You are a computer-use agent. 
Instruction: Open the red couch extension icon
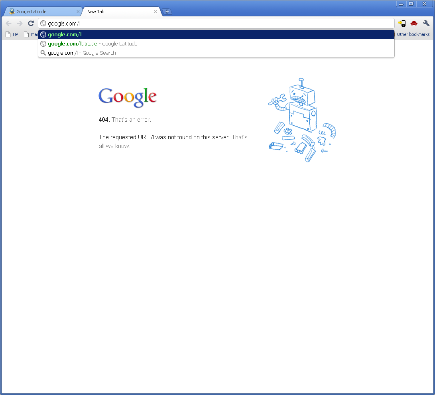(x=413, y=23)
